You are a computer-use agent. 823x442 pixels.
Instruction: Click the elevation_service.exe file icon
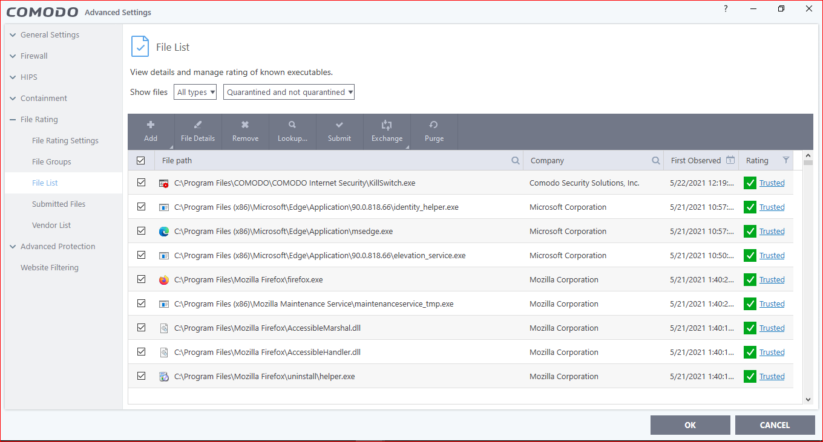click(x=163, y=255)
